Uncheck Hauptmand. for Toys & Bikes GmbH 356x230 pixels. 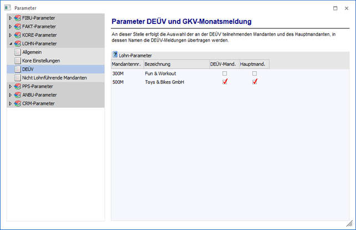coord(255,82)
